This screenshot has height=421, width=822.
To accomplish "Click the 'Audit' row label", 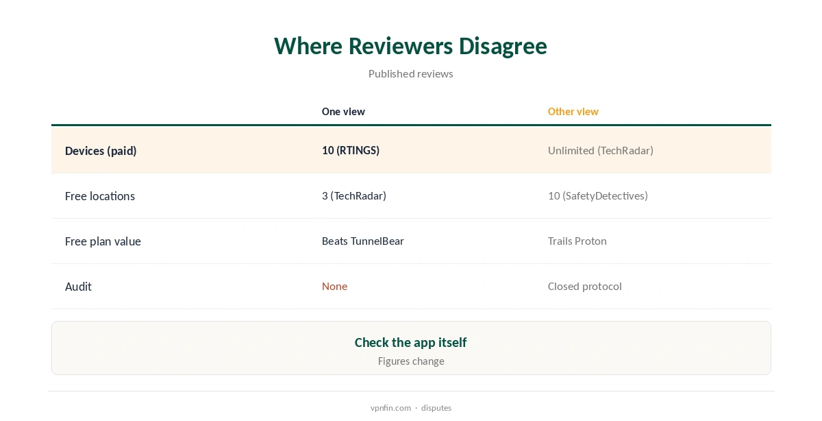I will pos(78,287).
